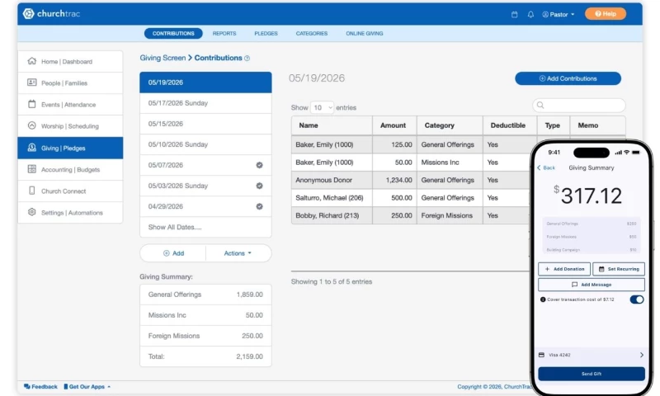Click the contributions search field
Image resolution: width=660 pixels, height=396 pixels.
[x=579, y=106]
